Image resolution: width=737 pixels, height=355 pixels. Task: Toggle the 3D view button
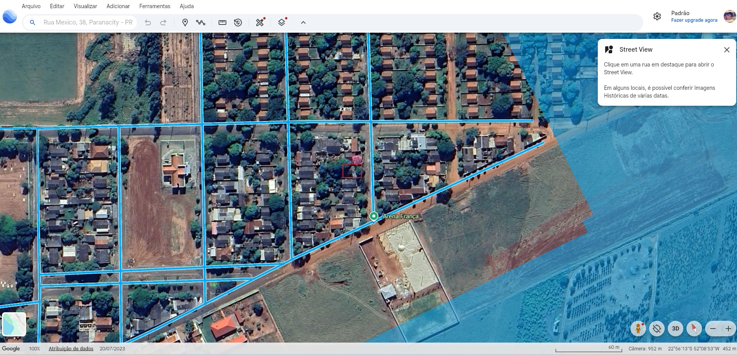pyautogui.click(x=676, y=329)
